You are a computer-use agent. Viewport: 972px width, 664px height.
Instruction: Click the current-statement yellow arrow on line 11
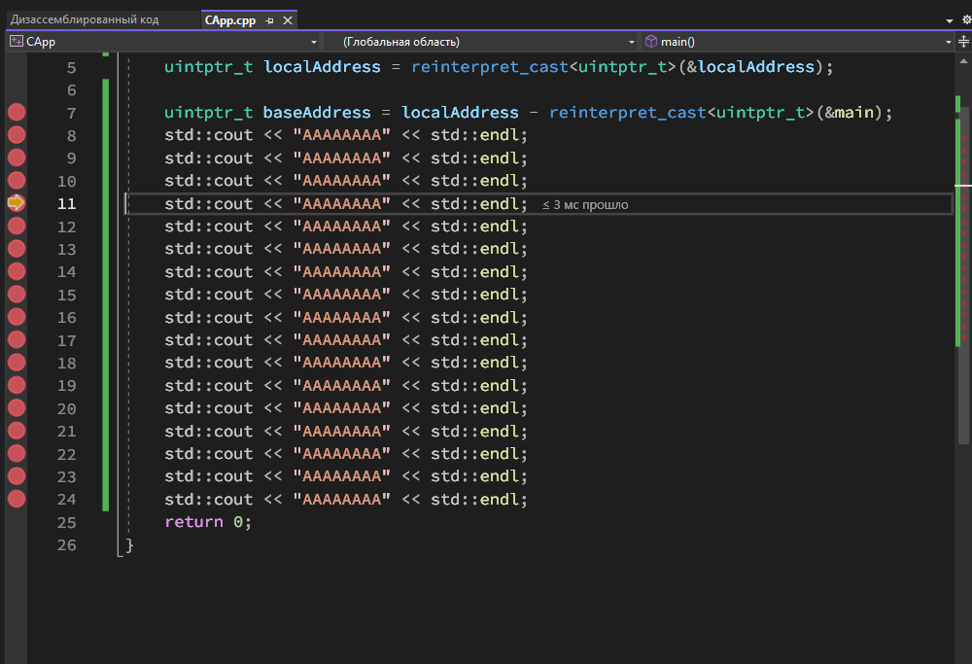coord(17,203)
